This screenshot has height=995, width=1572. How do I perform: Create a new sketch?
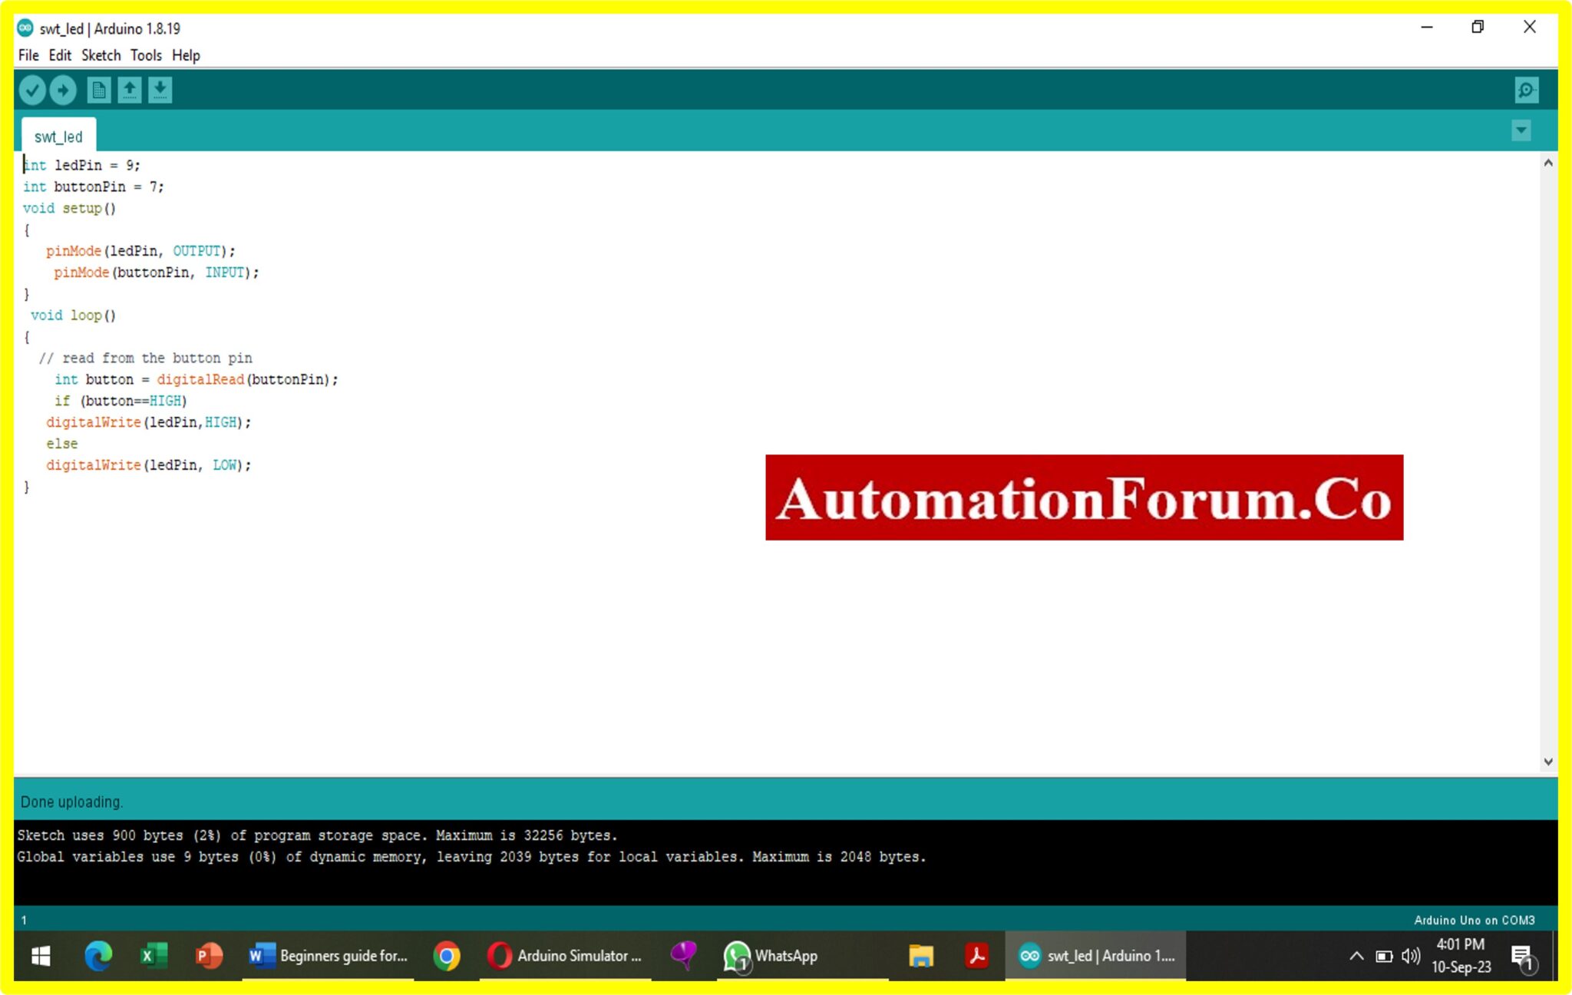[x=97, y=90]
